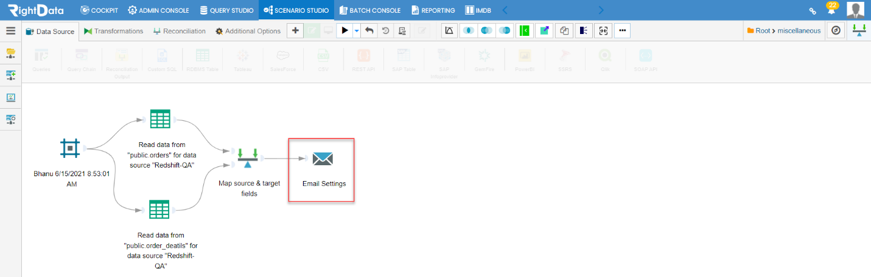Open Additional Options tab
The width and height of the screenshot is (871, 277).
pyautogui.click(x=248, y=31)
